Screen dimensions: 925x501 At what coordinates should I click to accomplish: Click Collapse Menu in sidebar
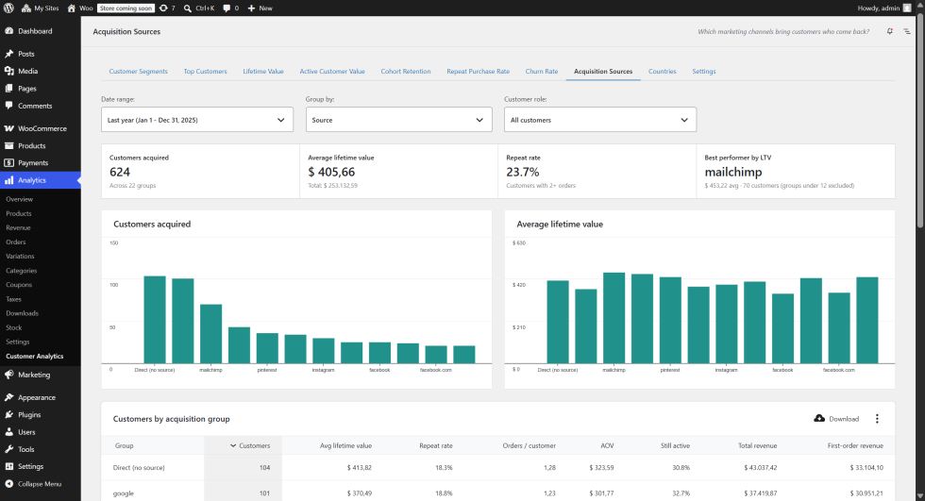pyautogui.click(x=40, y=484)
